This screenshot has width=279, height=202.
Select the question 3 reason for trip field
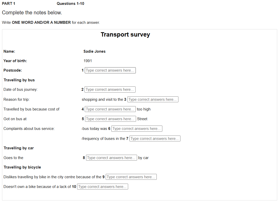(153, 99)
